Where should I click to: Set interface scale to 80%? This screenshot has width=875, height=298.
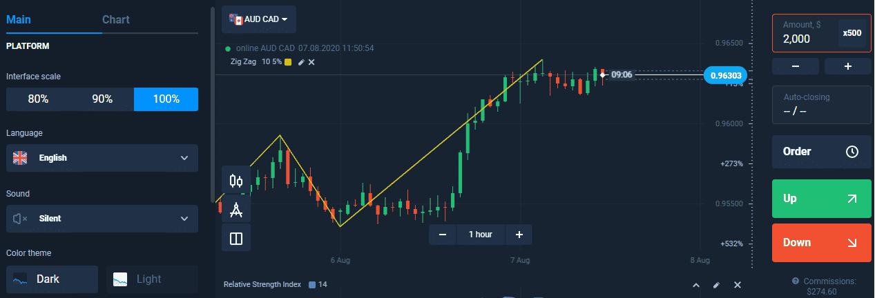point(38,99)
